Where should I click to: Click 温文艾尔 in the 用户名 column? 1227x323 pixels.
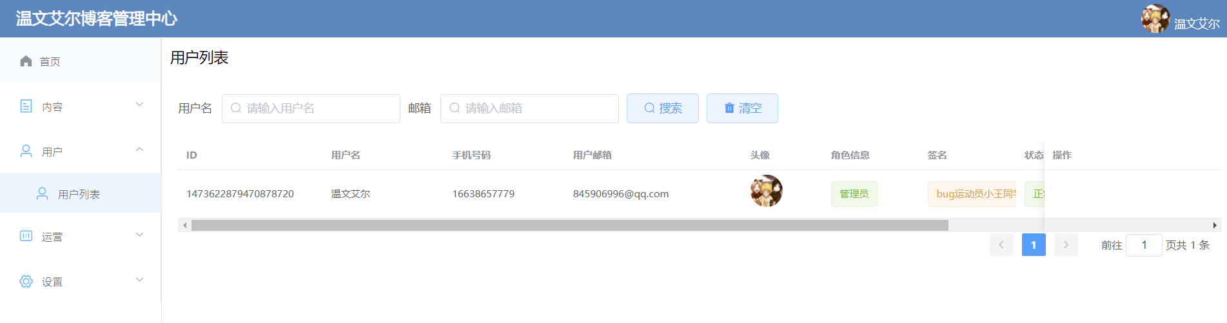(x=350, y=194)
